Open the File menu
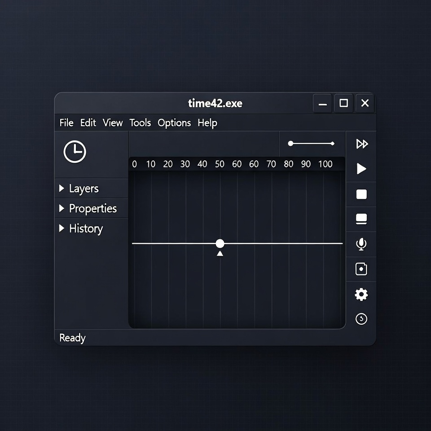The image size is (431, 431). click(x=66, y=123)
